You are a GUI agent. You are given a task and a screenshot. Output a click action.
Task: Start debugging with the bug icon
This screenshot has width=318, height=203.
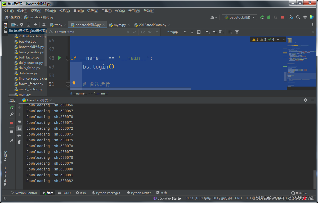pos(269,17)
